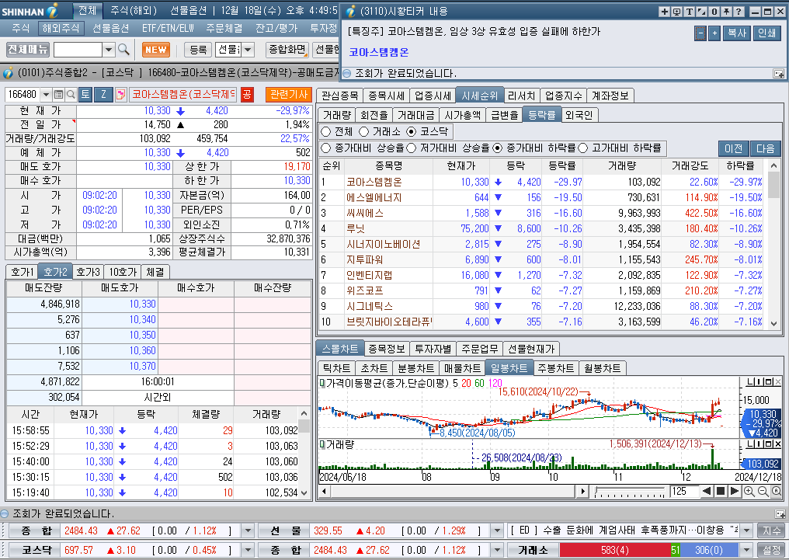
Task: Switch to the 해외주식 menu tab
Action: 61,28
